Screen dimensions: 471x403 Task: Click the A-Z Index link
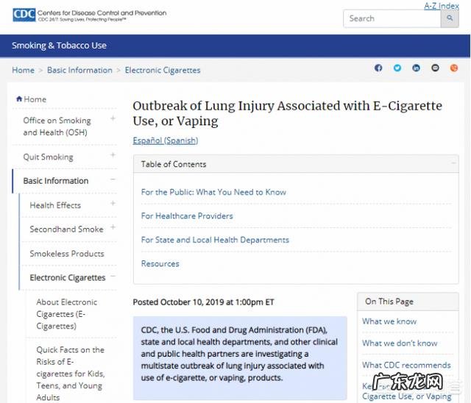tap(442, 6)
